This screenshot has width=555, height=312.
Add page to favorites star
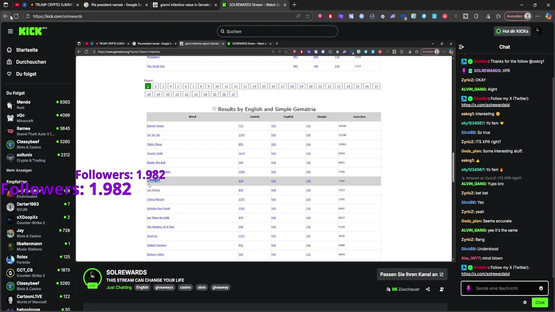pyautogui.click(x=307, y=16)
